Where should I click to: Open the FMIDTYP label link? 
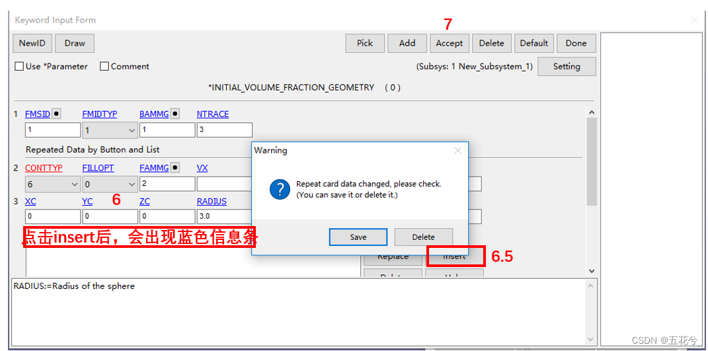[99, 114]
